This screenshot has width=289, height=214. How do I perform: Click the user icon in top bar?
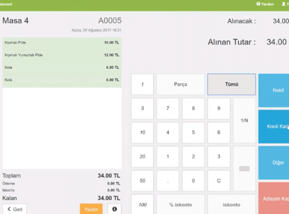[284, 4]
